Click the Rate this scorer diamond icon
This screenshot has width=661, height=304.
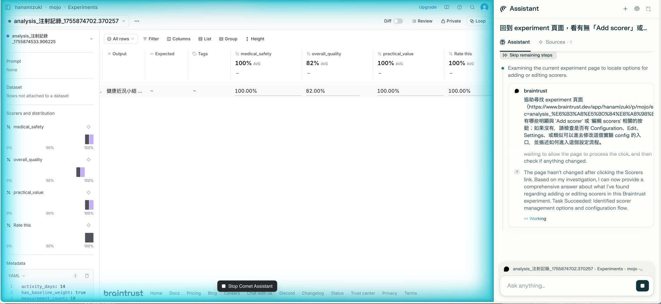tap(89, 225)
